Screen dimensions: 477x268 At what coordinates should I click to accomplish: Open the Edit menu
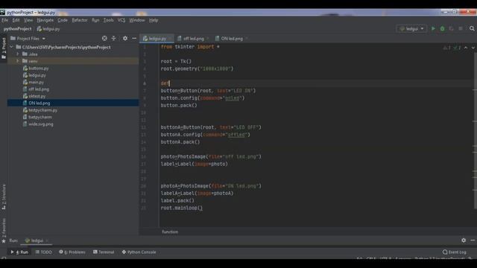click(16, 20)
